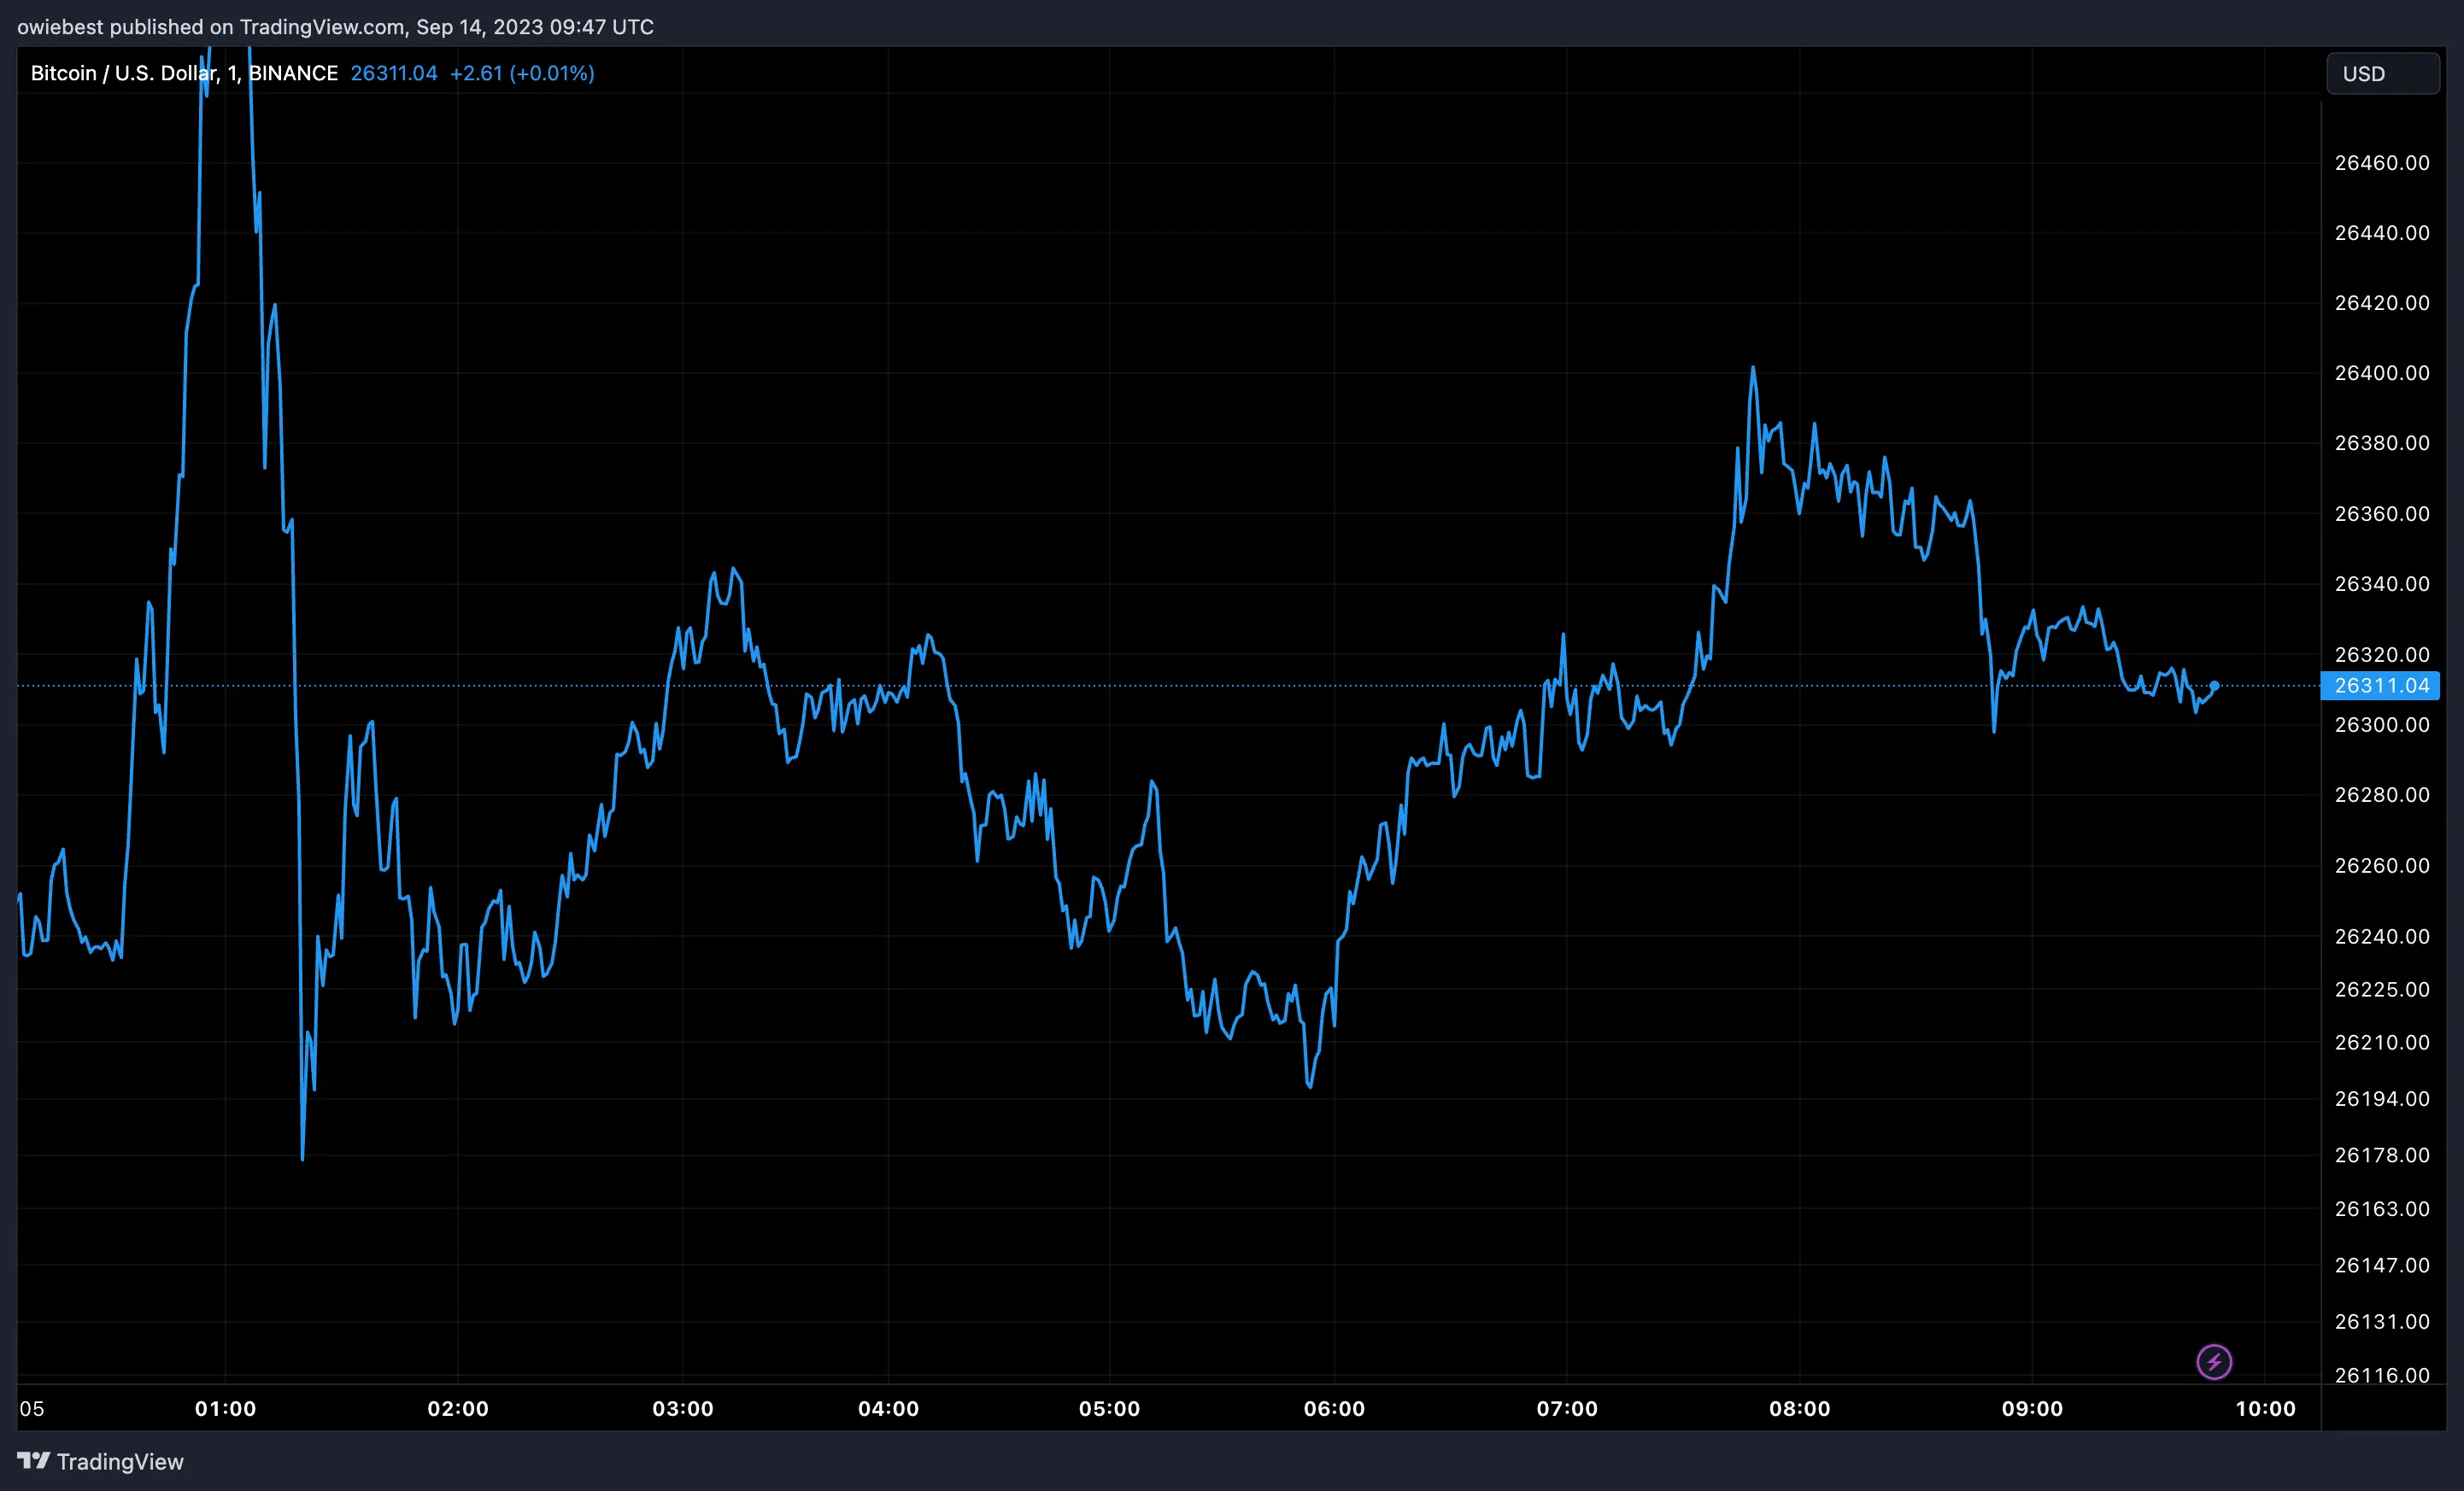Click the 26311.04 highlighted price axis marker
Image resolution: width=2464 pixels, height=1491 pixels.
2381,686
